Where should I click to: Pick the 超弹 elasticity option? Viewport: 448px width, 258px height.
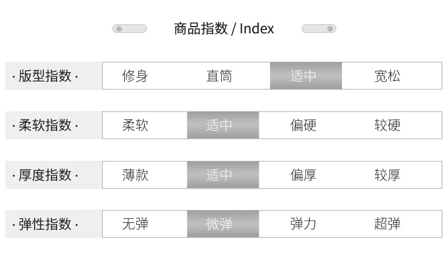(387, 224)
